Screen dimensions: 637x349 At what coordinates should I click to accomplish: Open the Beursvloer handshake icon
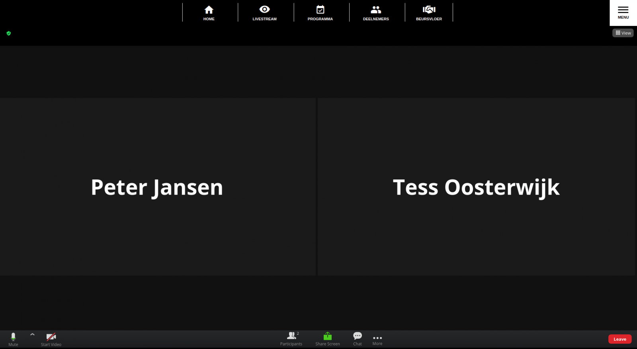click(429, 10)
